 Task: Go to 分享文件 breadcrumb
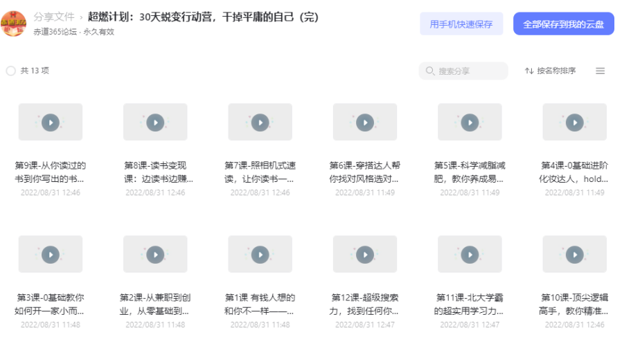(54, 17)
